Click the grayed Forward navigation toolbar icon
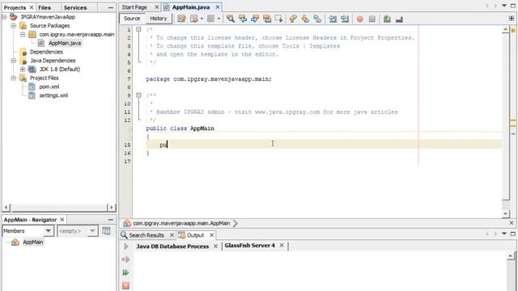The image size is (518, 291). click(210, 19)
